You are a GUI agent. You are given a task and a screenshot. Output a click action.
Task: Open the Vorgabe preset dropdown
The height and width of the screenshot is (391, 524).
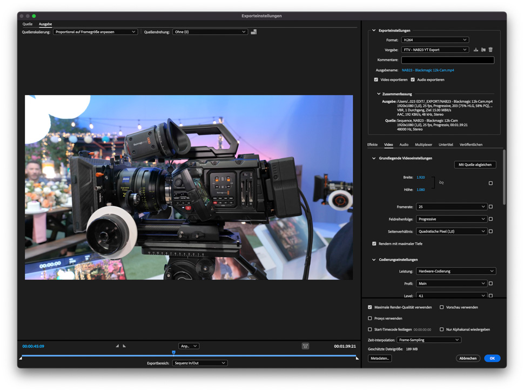435,50
